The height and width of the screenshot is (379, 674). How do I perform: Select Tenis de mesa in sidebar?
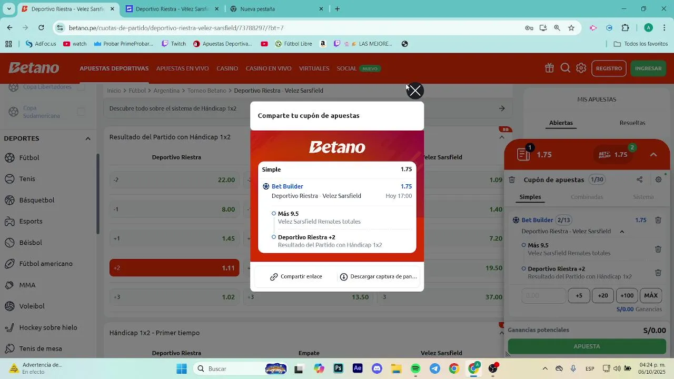[41, 348]
